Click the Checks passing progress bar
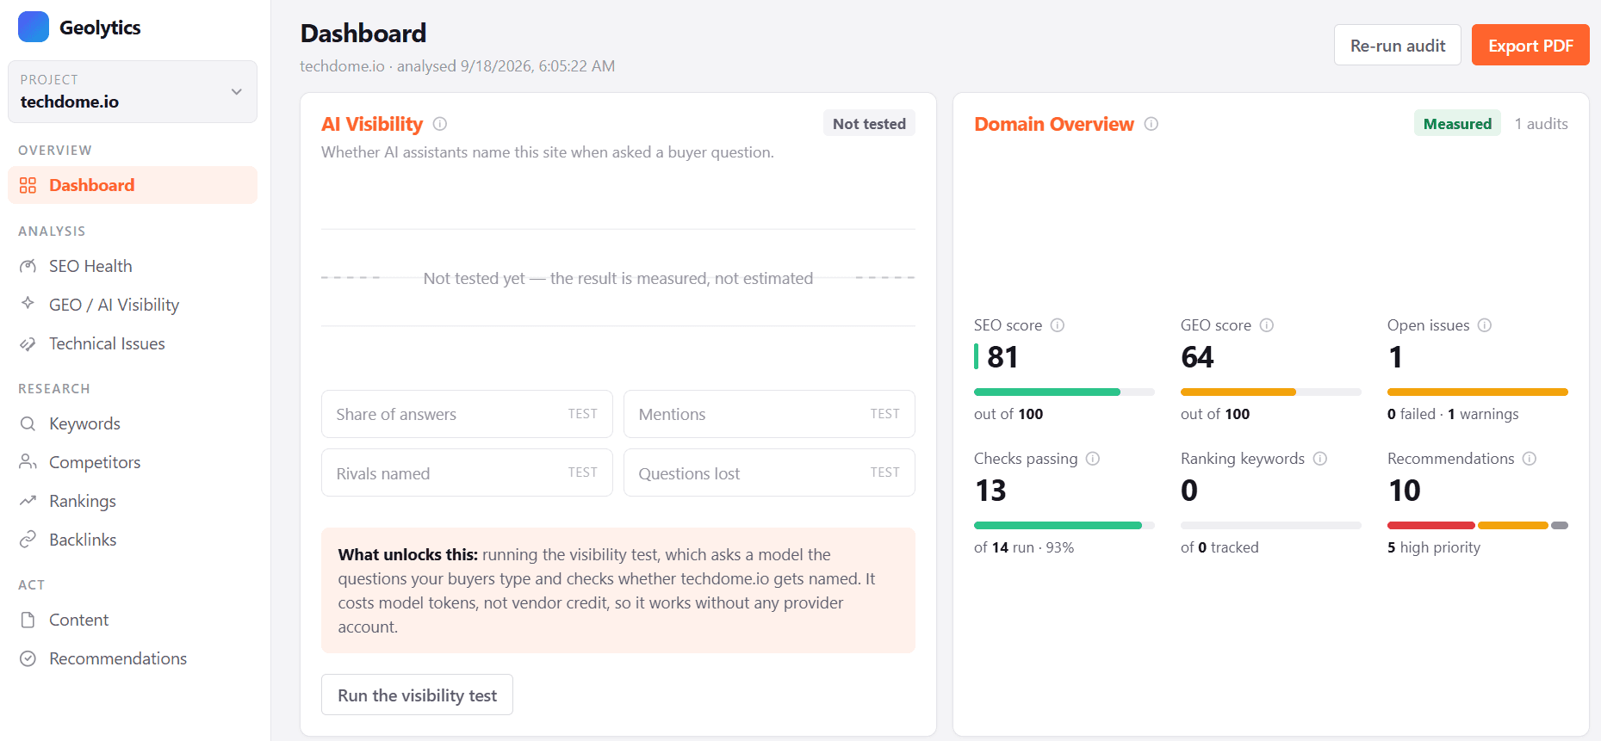This screenshot has height=741, width=1601. tap(1064, 526)
